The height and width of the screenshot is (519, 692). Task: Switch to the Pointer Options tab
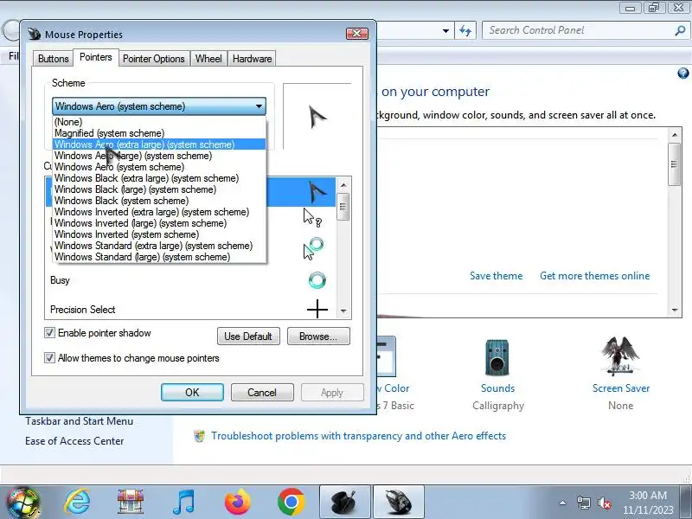click(154, 59)
